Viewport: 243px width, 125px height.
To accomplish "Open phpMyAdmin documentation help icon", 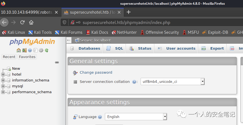I will tap(30, 50).
